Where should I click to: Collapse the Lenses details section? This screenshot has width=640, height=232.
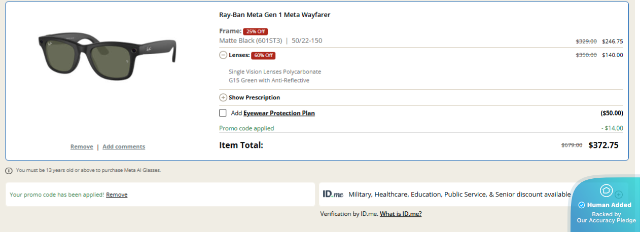pyautogui.click(x=223, y=55)
